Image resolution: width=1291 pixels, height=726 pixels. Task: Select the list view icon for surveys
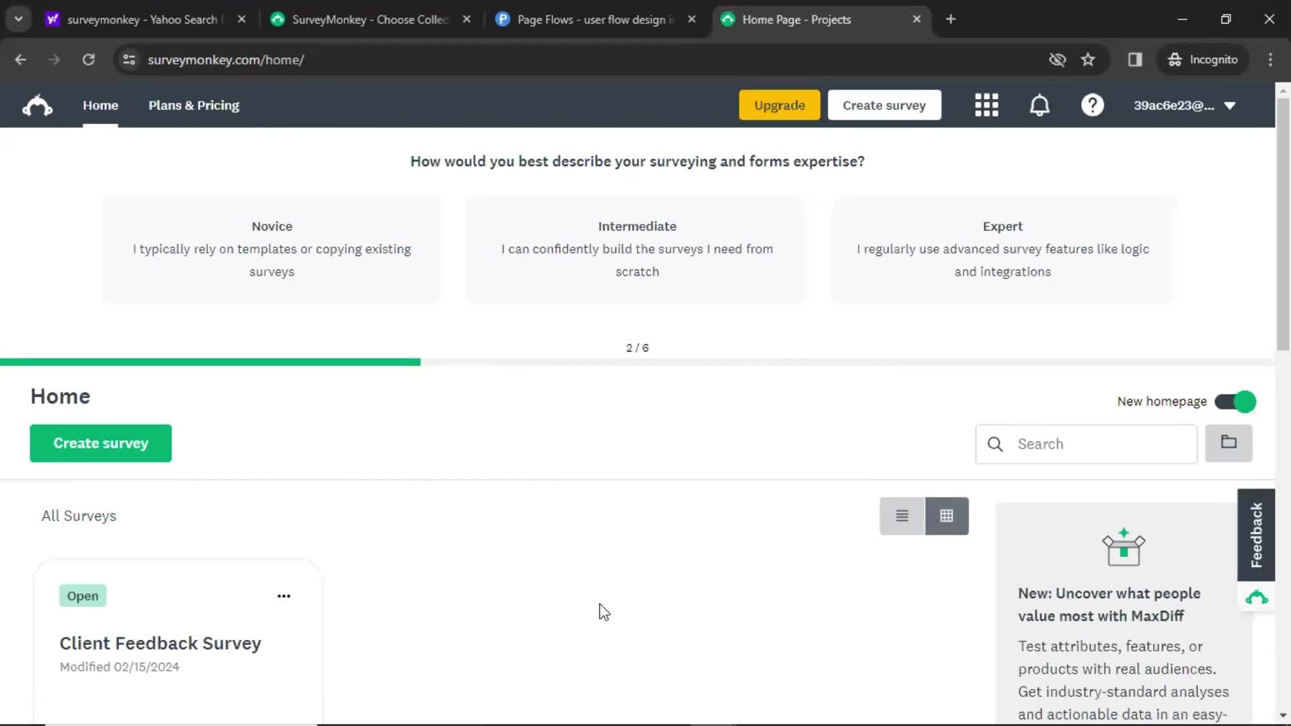pyautogui.click(x=902, y=515)
